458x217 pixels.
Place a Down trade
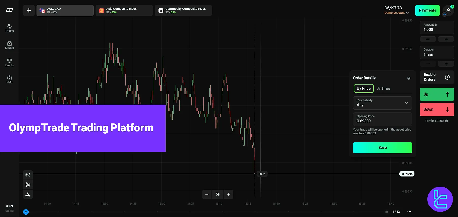[x=437, y=110]
